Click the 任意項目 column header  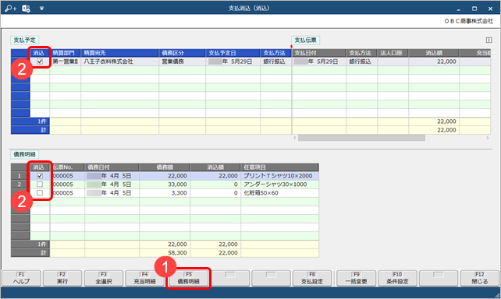point(279,167)
